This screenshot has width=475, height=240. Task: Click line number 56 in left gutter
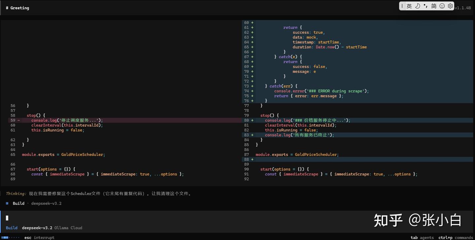[x=13, y=106]
